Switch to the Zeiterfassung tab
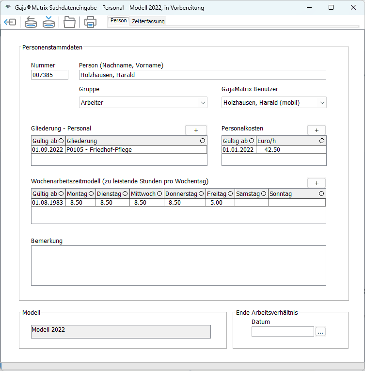 (x=148, y=21)
